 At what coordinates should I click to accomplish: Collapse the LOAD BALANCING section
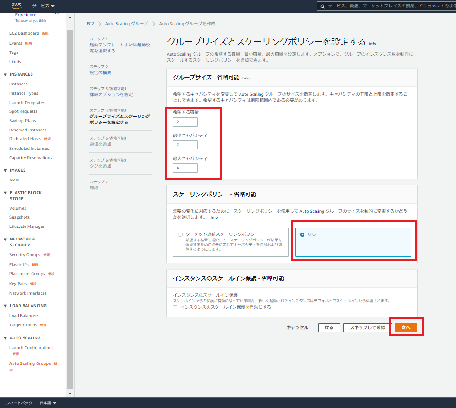click(5, 306)
